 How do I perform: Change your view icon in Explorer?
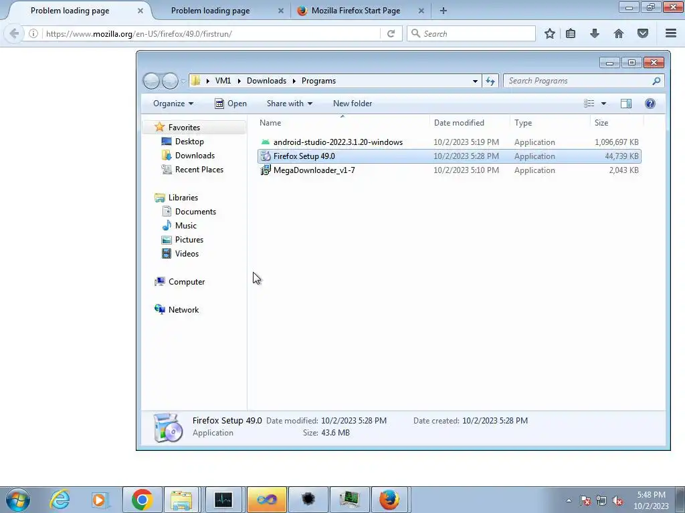tap(589, 104)
